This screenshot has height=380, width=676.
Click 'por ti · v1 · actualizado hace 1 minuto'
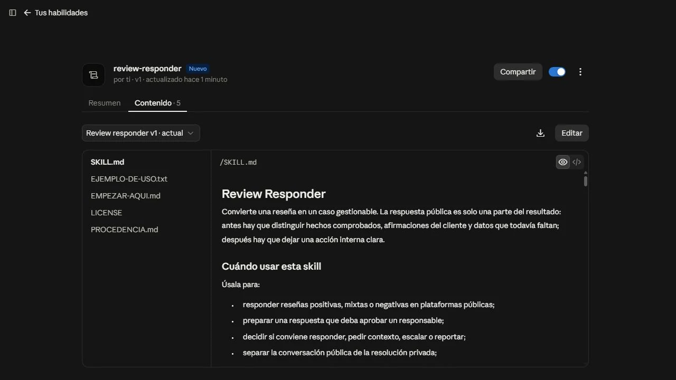tap(170, 80)
